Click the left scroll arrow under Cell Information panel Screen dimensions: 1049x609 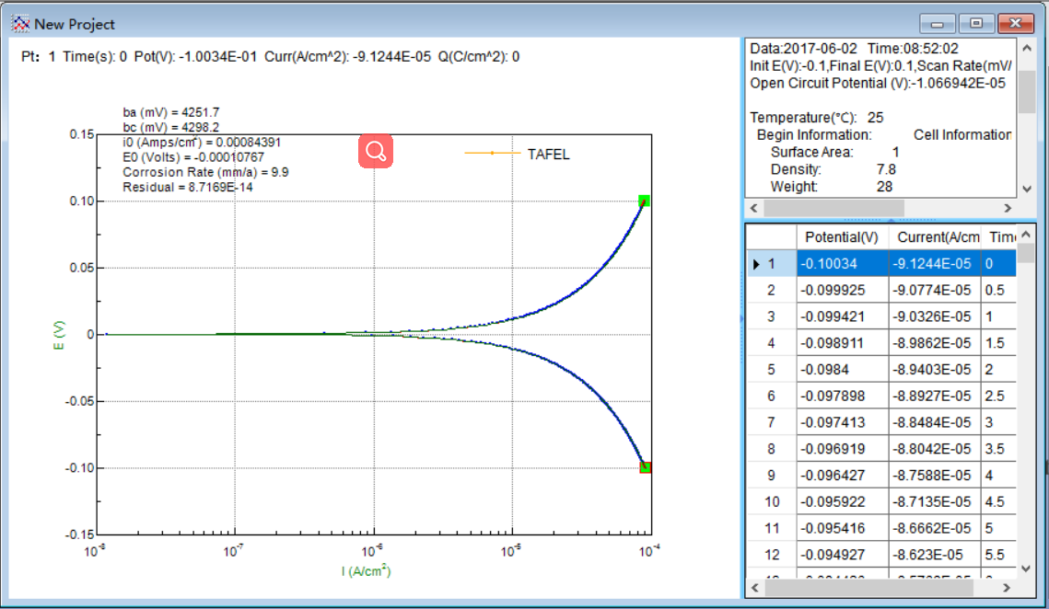(x=752, y=208)
